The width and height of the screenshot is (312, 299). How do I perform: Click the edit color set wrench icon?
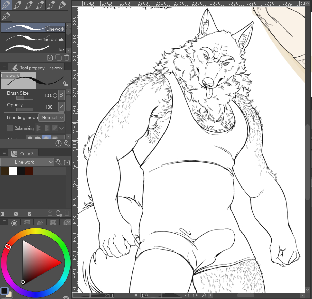tap(58, 162)
